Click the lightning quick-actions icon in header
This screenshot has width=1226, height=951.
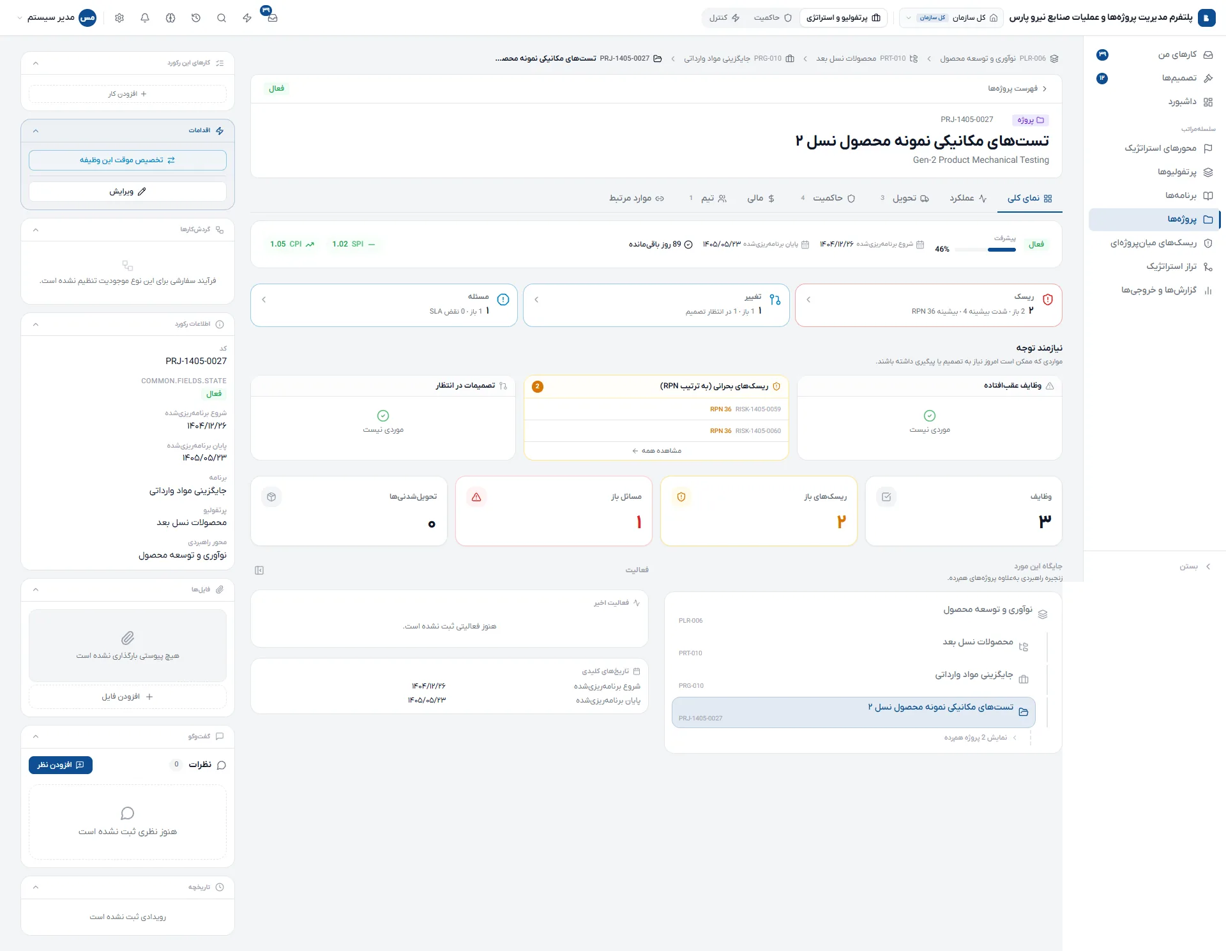247,18
